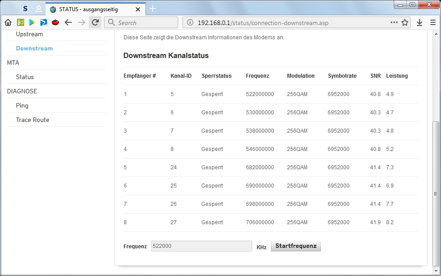Screen dimensions: 441x276
Task: Open the page actions three-dot menu
Action: point(394,22)
